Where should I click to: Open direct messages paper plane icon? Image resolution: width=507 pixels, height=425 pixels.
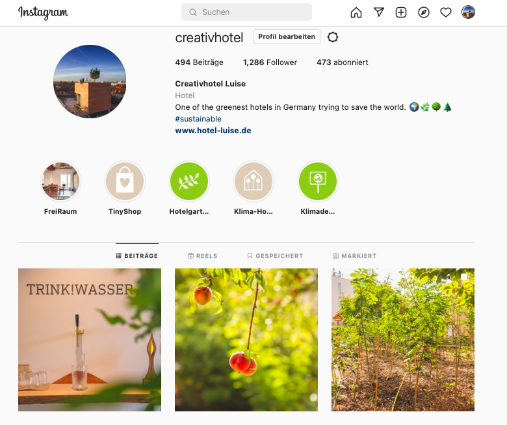[379, 12]
